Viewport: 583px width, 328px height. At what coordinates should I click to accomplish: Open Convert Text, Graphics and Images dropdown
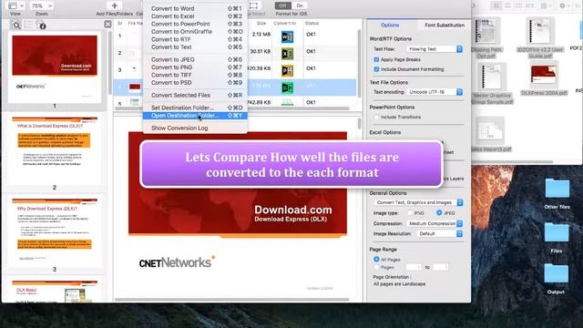click(x=418, y=202)
